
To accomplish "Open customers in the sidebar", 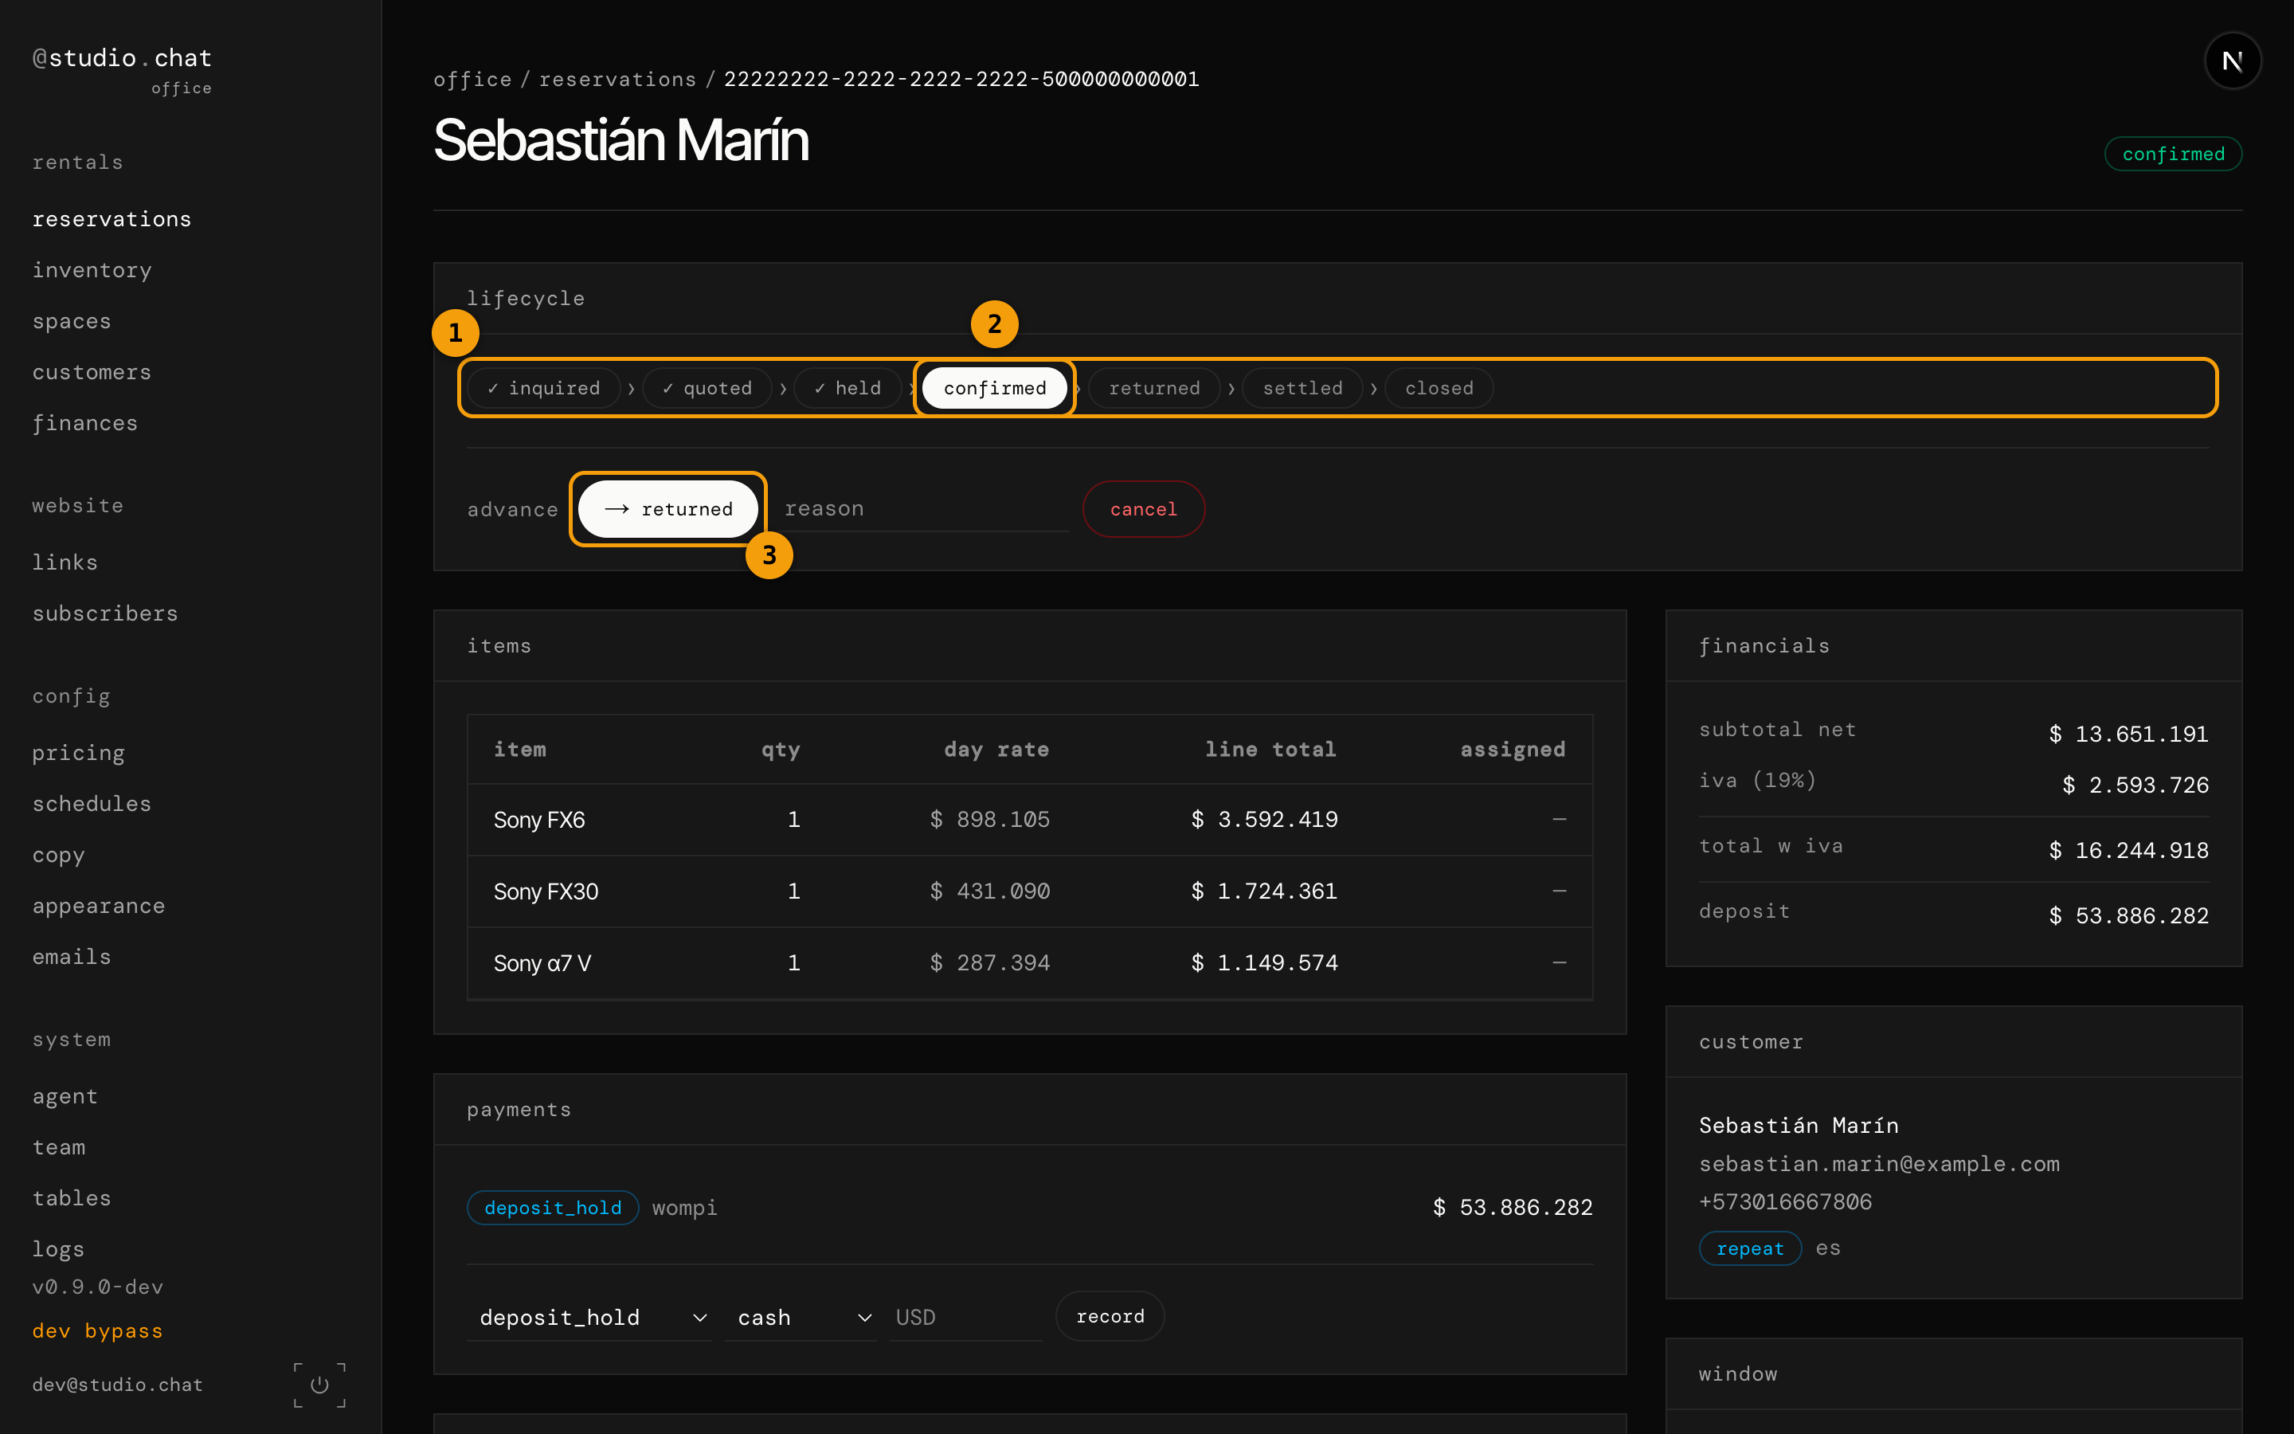I will 92,372.
